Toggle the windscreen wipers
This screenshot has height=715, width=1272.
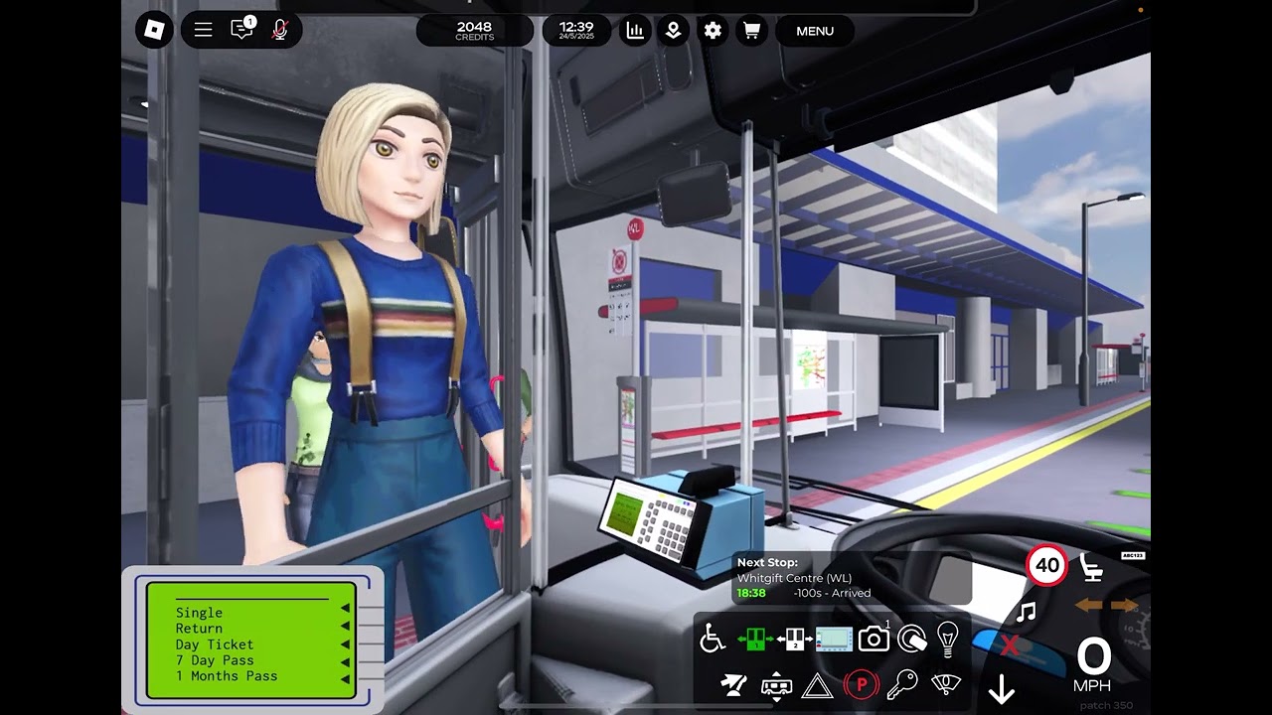945,685
